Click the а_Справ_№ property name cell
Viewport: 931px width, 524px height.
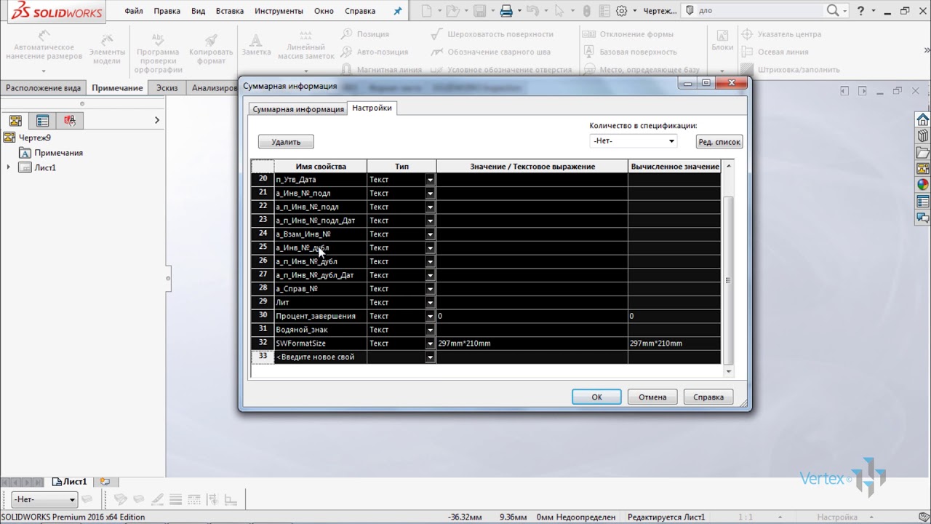coord(320,289)
